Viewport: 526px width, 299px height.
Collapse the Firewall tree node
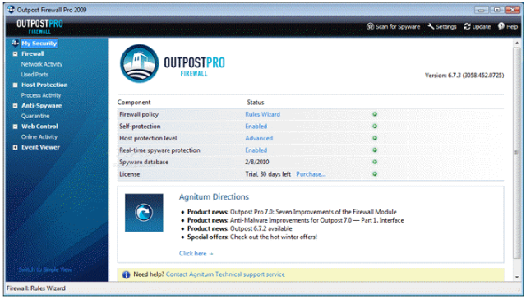coord(15,53)
